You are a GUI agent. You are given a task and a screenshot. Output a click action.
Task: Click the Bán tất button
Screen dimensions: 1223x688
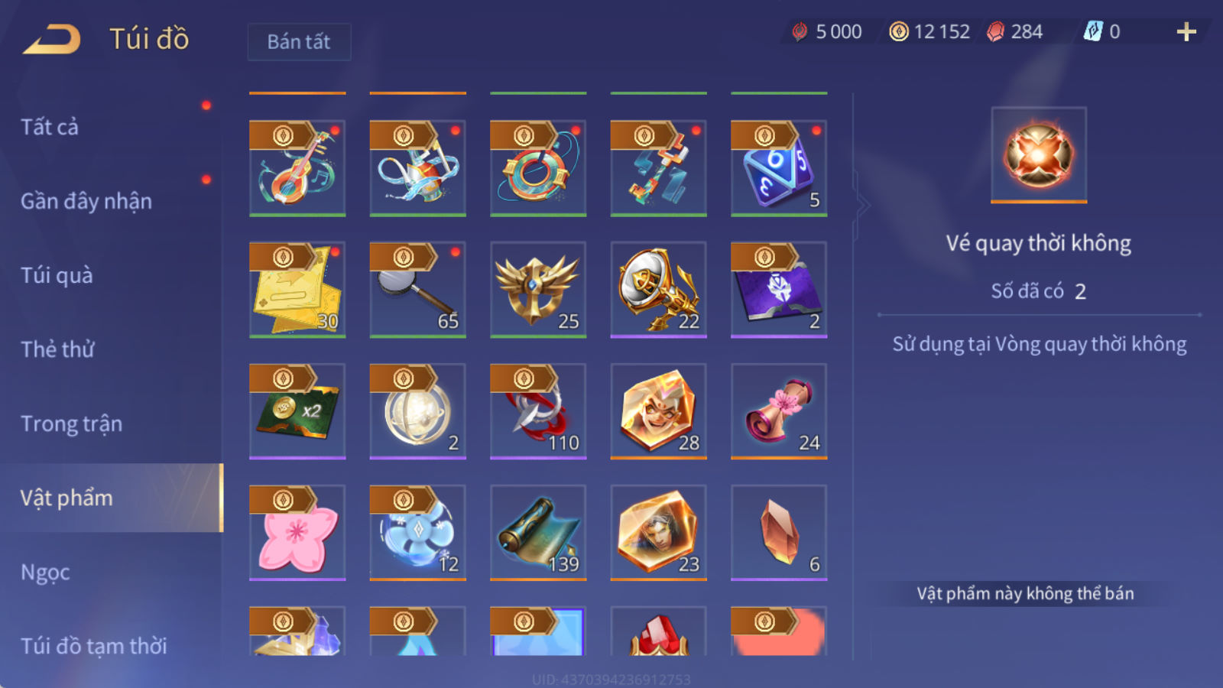pyautogui.click(x=299, y=41)
